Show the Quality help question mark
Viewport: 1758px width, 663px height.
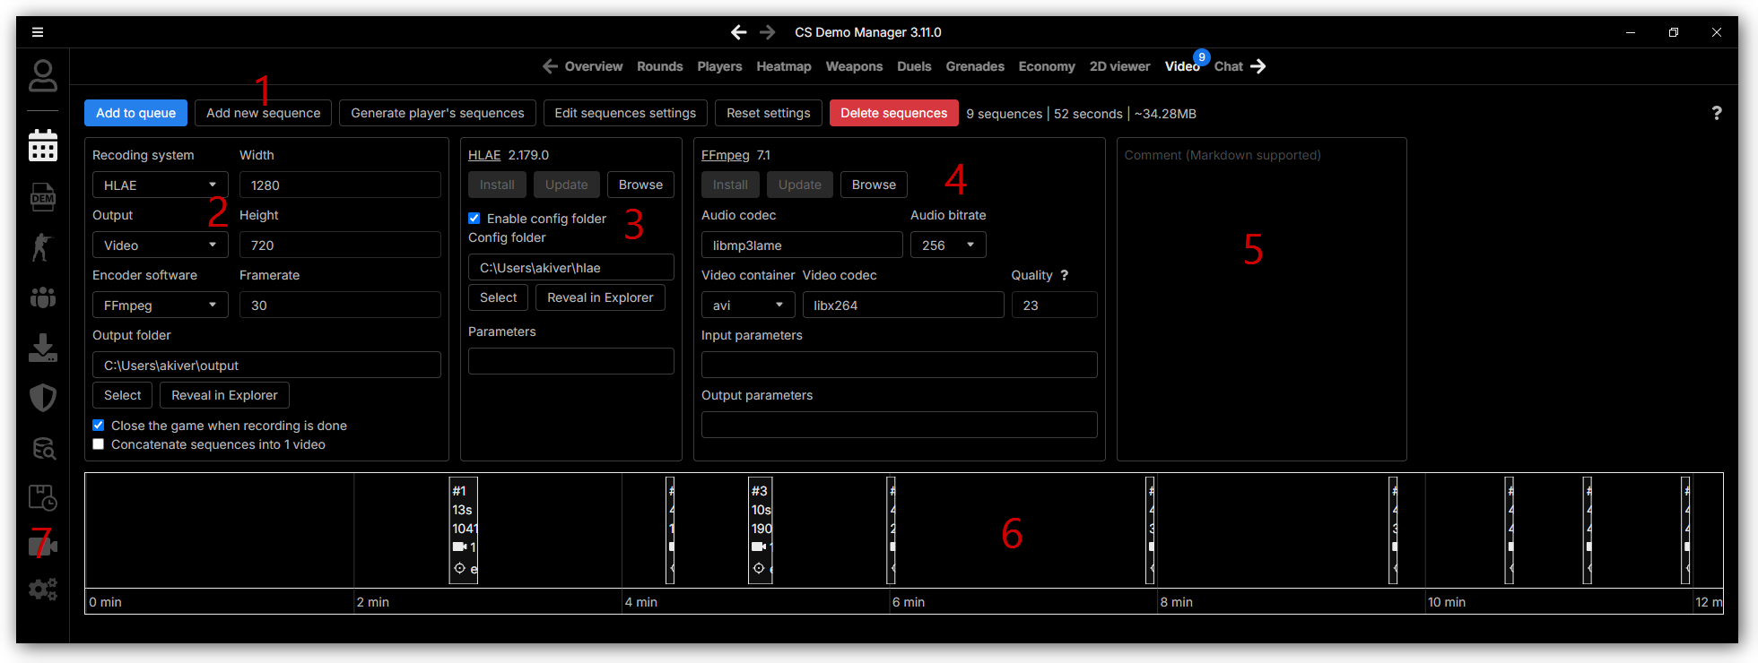click(1065, 275)
